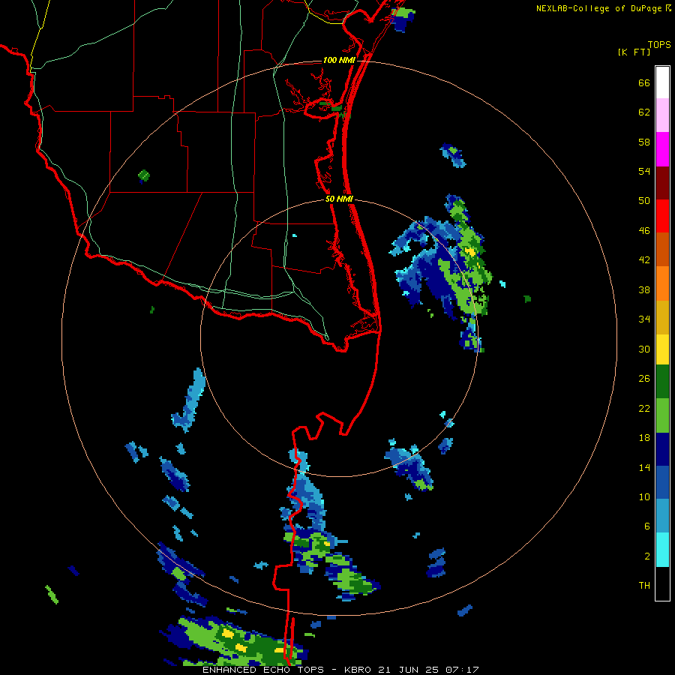Click the dark green legend swatch
The image size is (675, 675).
pos(662,382)
